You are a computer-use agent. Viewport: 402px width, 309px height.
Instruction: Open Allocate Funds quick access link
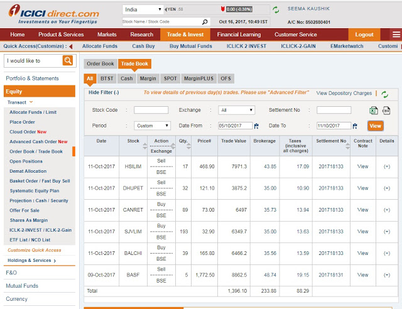100,46
